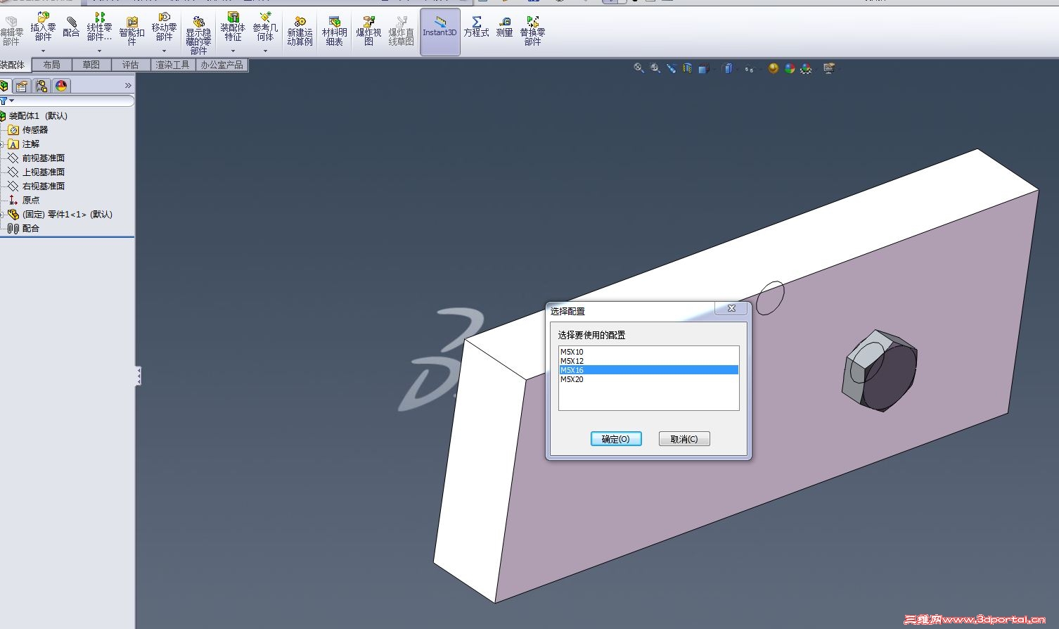Select the 前视基准面 (Front Plane) item
This screenshot has width=1059, height=629.
click(36, 158)
